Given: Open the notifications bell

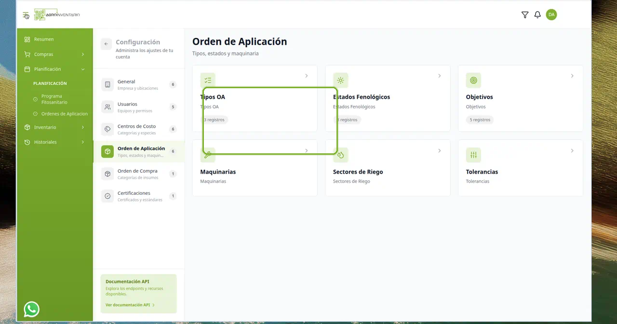Looking at the screenshot, I should click(x=537, y=15).
